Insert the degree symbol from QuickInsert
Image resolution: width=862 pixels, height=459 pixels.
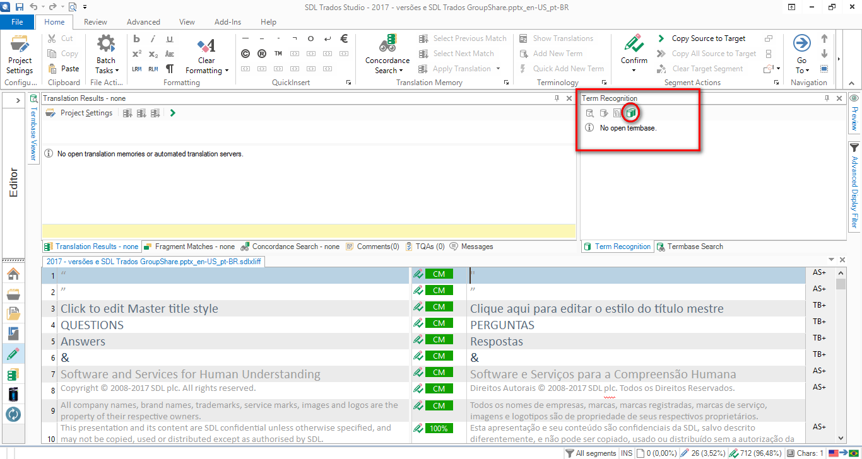coord(311,38)
